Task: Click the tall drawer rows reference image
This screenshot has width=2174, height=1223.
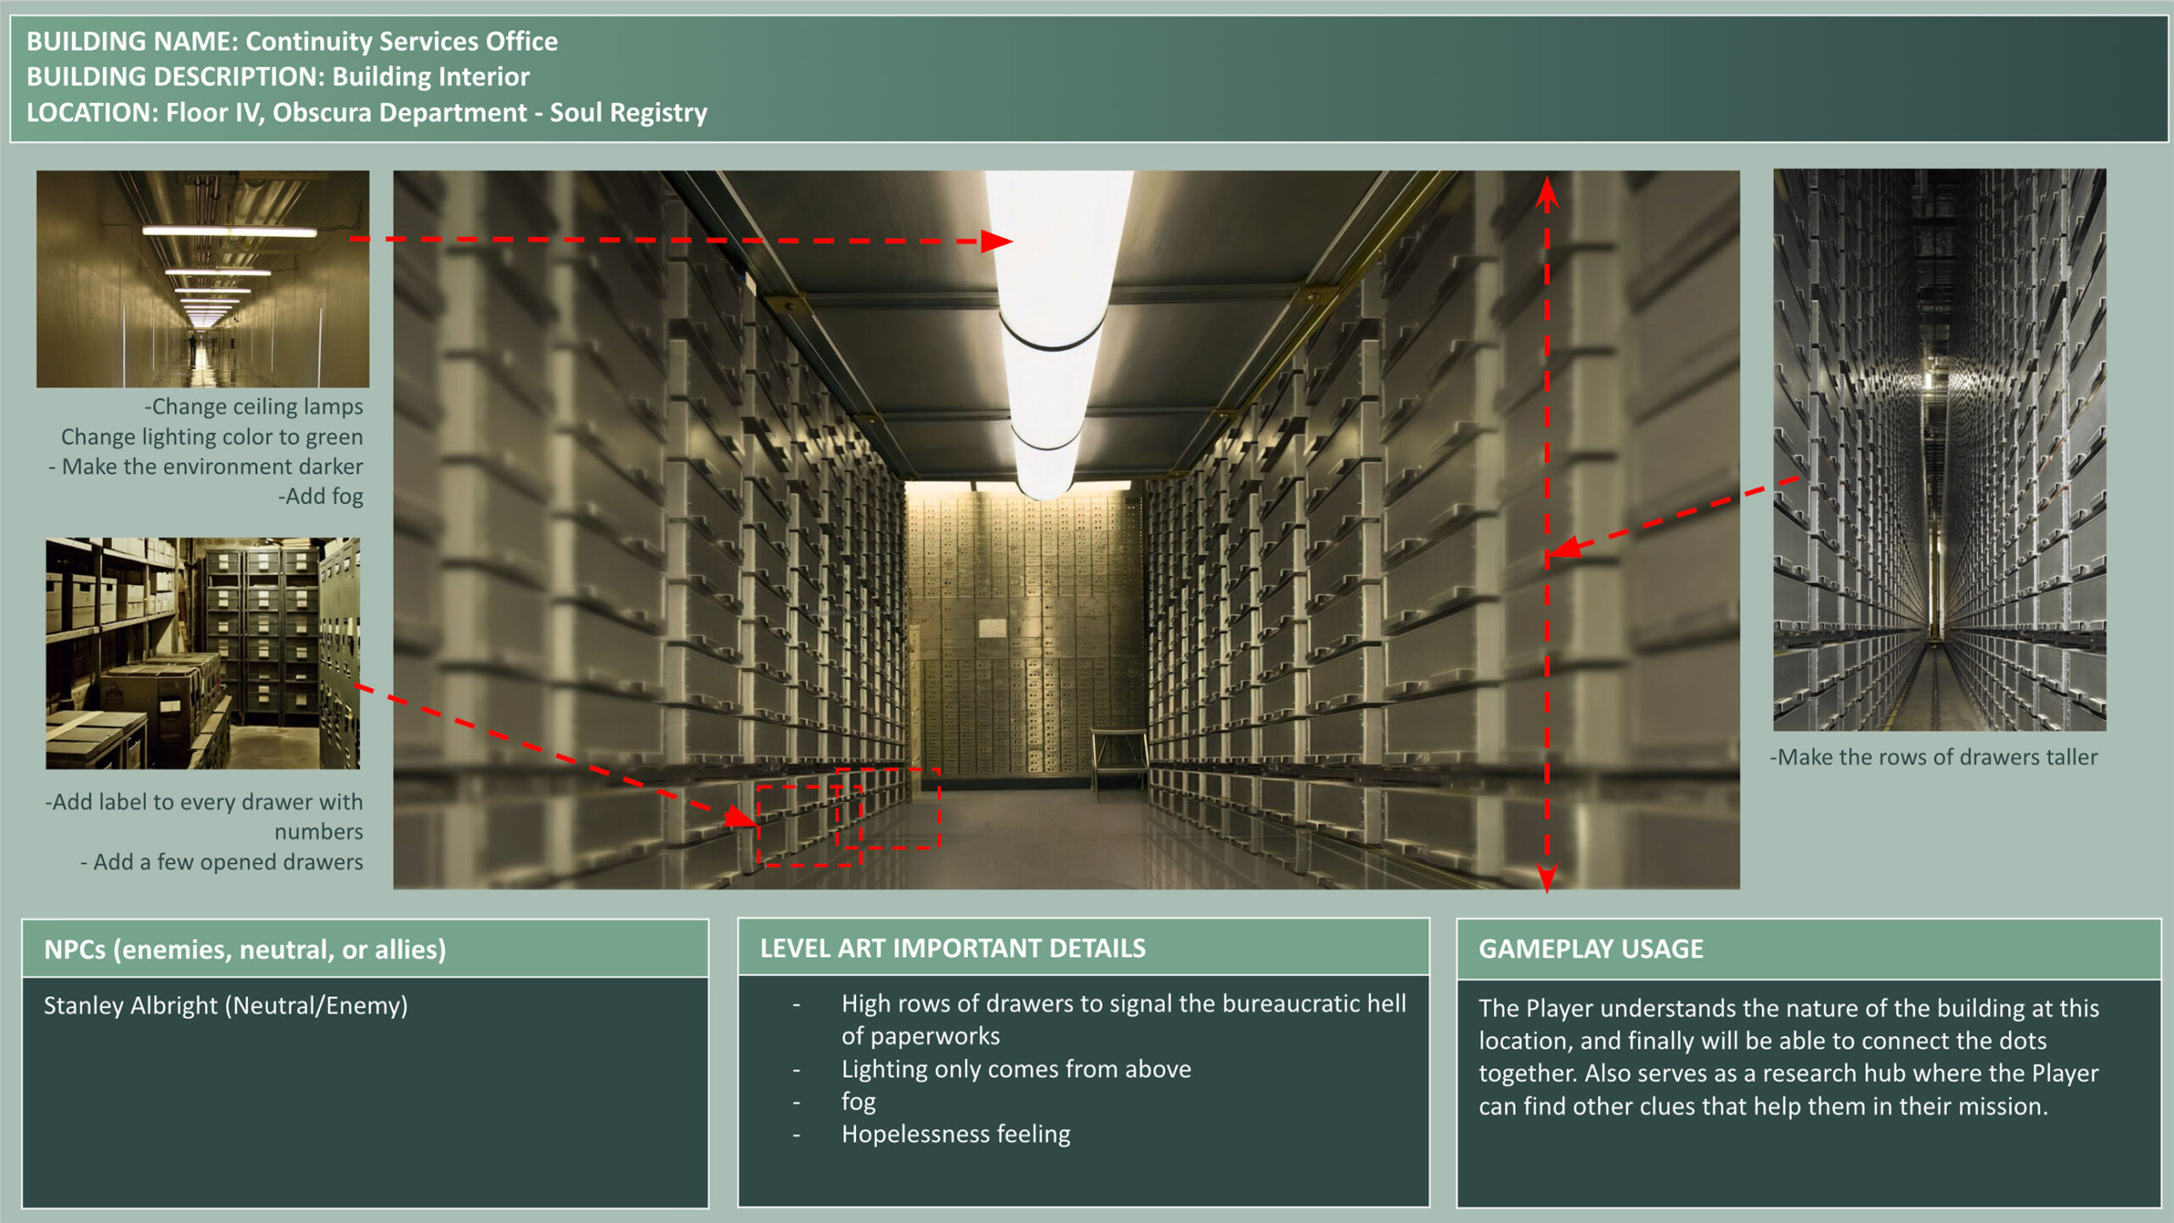Action: [x=1939, y=448]
